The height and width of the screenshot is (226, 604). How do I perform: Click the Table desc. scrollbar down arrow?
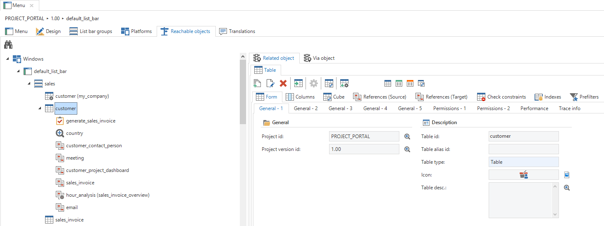coord(555,214)
